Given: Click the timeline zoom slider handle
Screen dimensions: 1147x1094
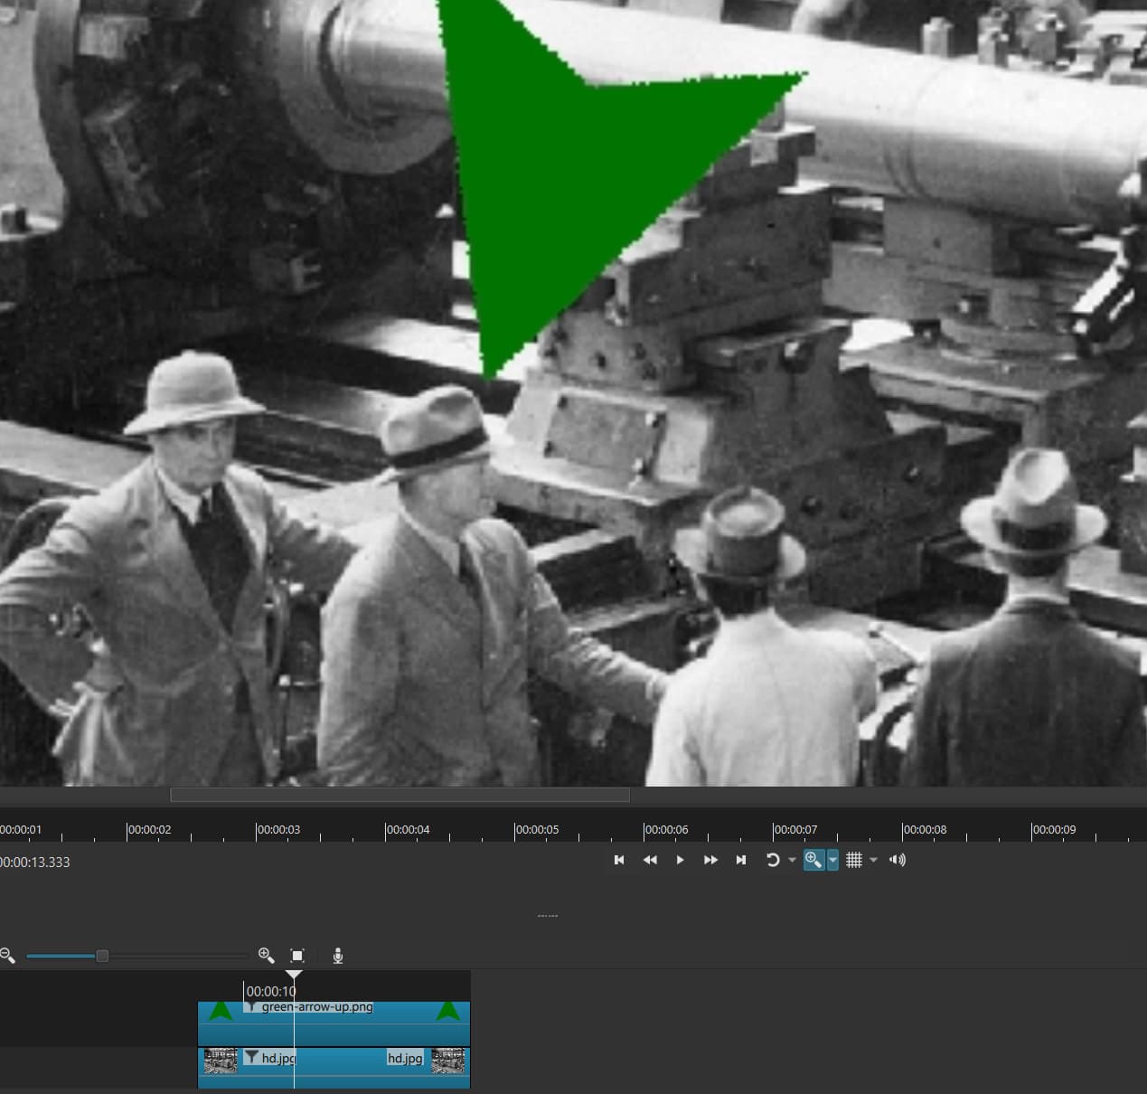Looking at the screenshot, I should coord(102,956).
